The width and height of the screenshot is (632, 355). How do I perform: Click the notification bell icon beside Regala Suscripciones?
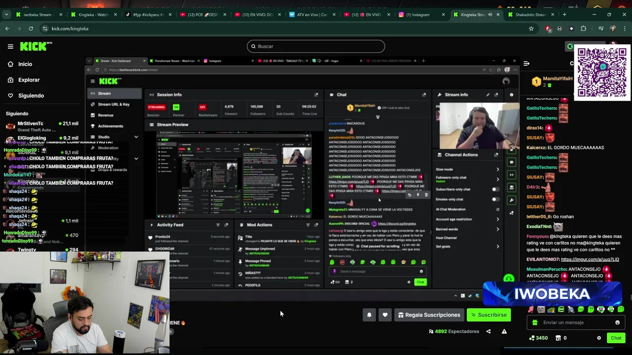369,315
